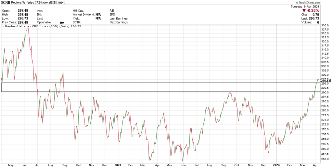332x168 pixels.
Task: Click the StockCharts.com copyright text
Action: 308,2
